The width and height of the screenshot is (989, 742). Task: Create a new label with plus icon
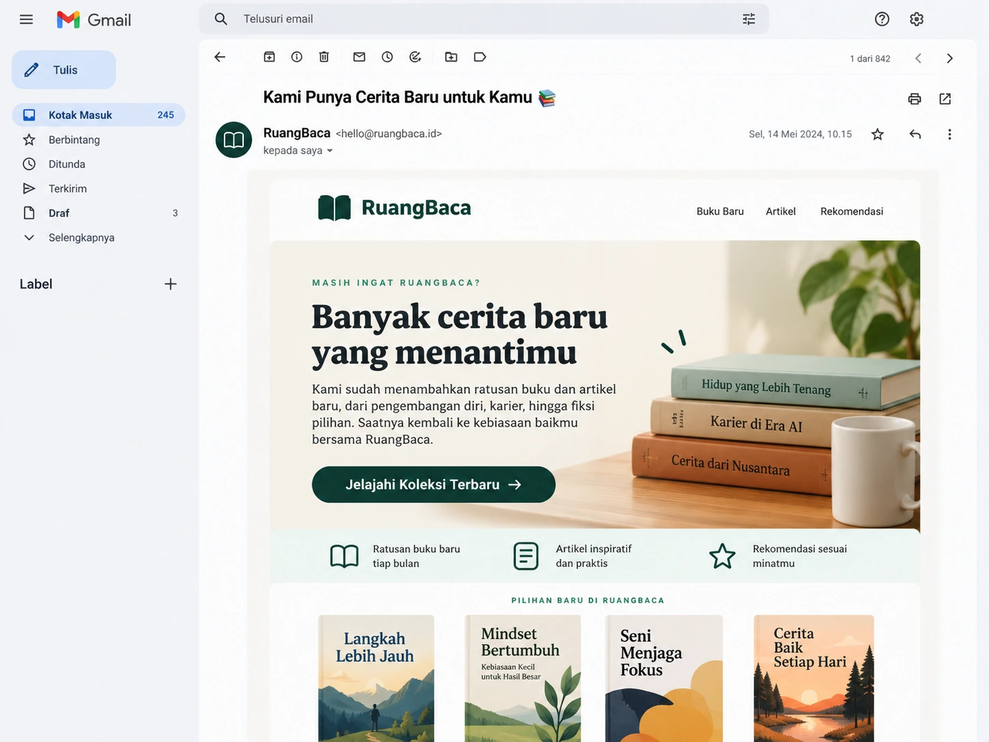pos(171,284)
